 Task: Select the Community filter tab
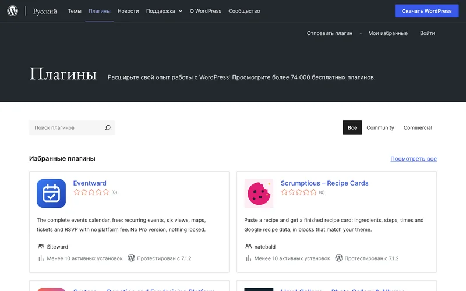click(380, 127)
